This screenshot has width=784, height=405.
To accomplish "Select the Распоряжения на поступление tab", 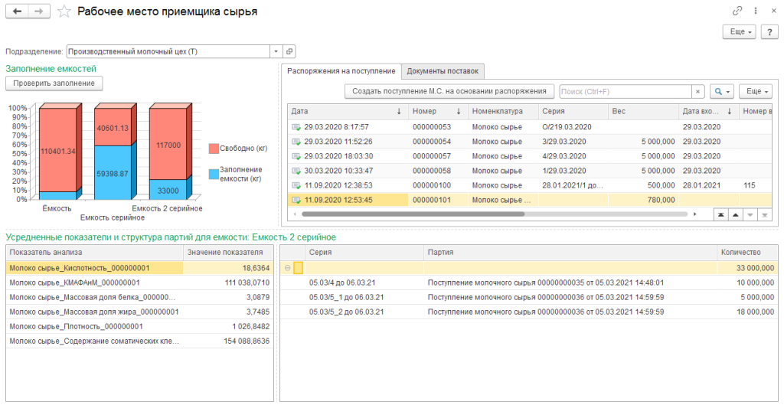I will tap(341, 71).
